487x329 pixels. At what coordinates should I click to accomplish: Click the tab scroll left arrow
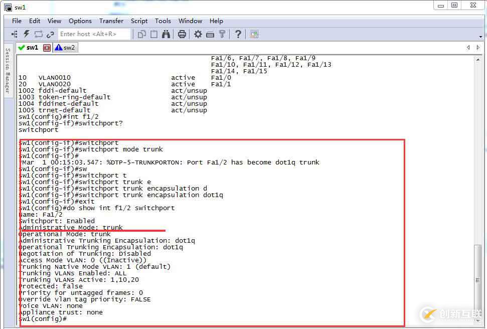[468, 48]
